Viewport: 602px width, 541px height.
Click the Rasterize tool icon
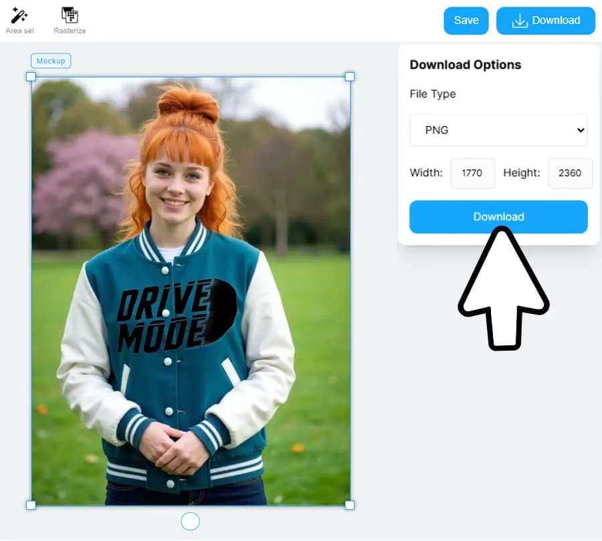70,15
